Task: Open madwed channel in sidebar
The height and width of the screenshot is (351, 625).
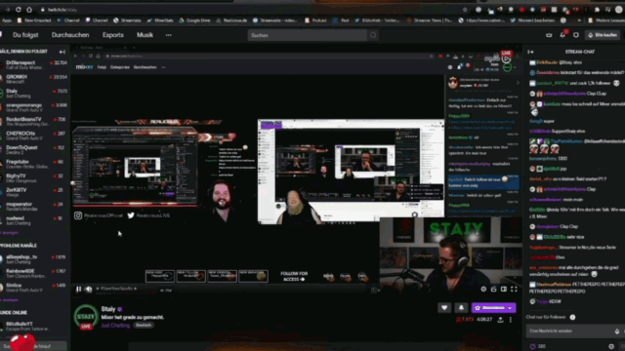Action: point(34,220)
